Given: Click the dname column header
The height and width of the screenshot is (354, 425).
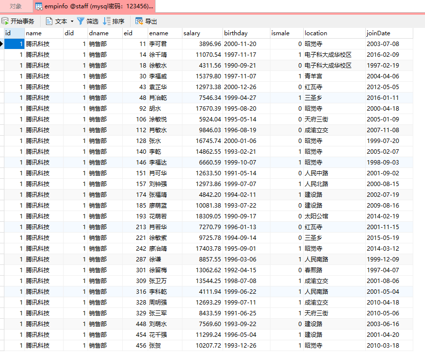Looking at the screenshot, I should (105, 33).
